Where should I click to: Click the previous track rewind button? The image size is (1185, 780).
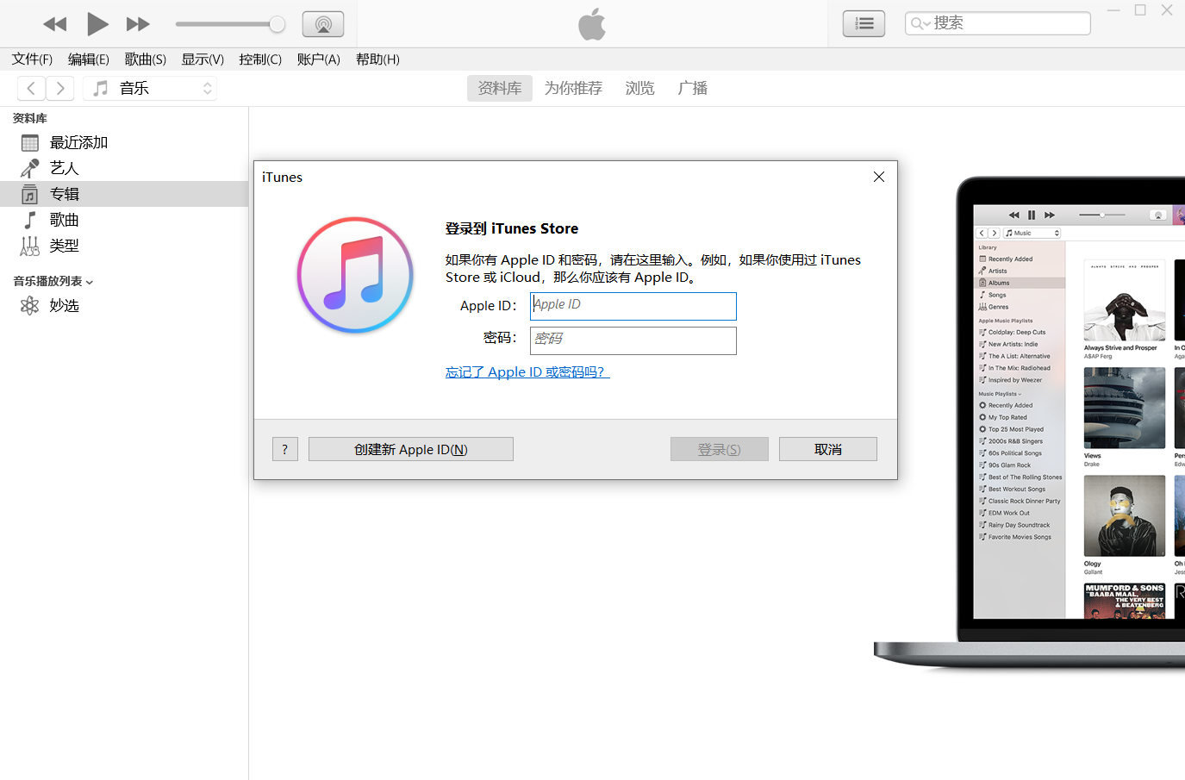(x=54, y=24)
